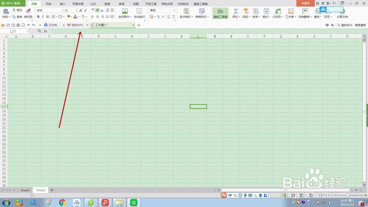Image resolution: width=368 pixels, height=207 pixels.
Task: Click the Cut (剪切) scissors icon
Action: 14,10
